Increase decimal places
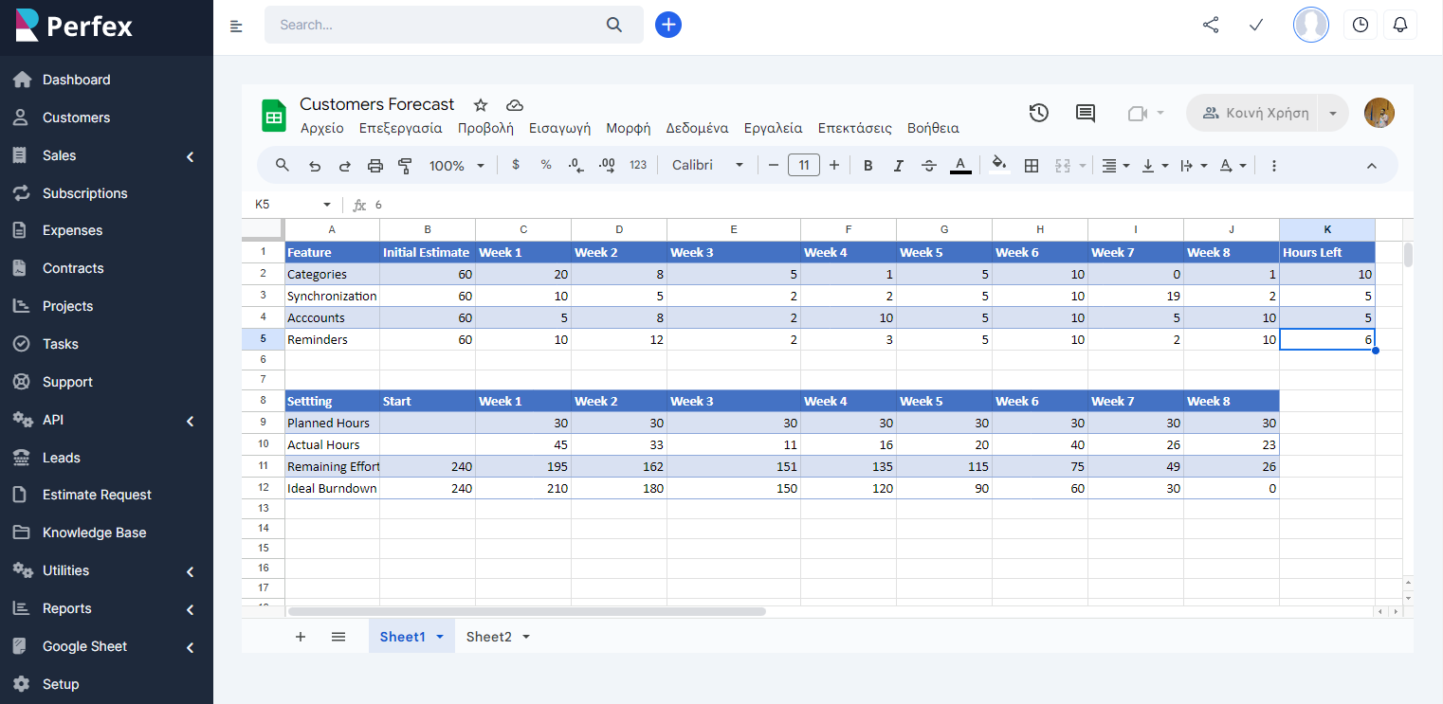The width and height of the screenshot is (1443, 704). (x=607, y=165)
